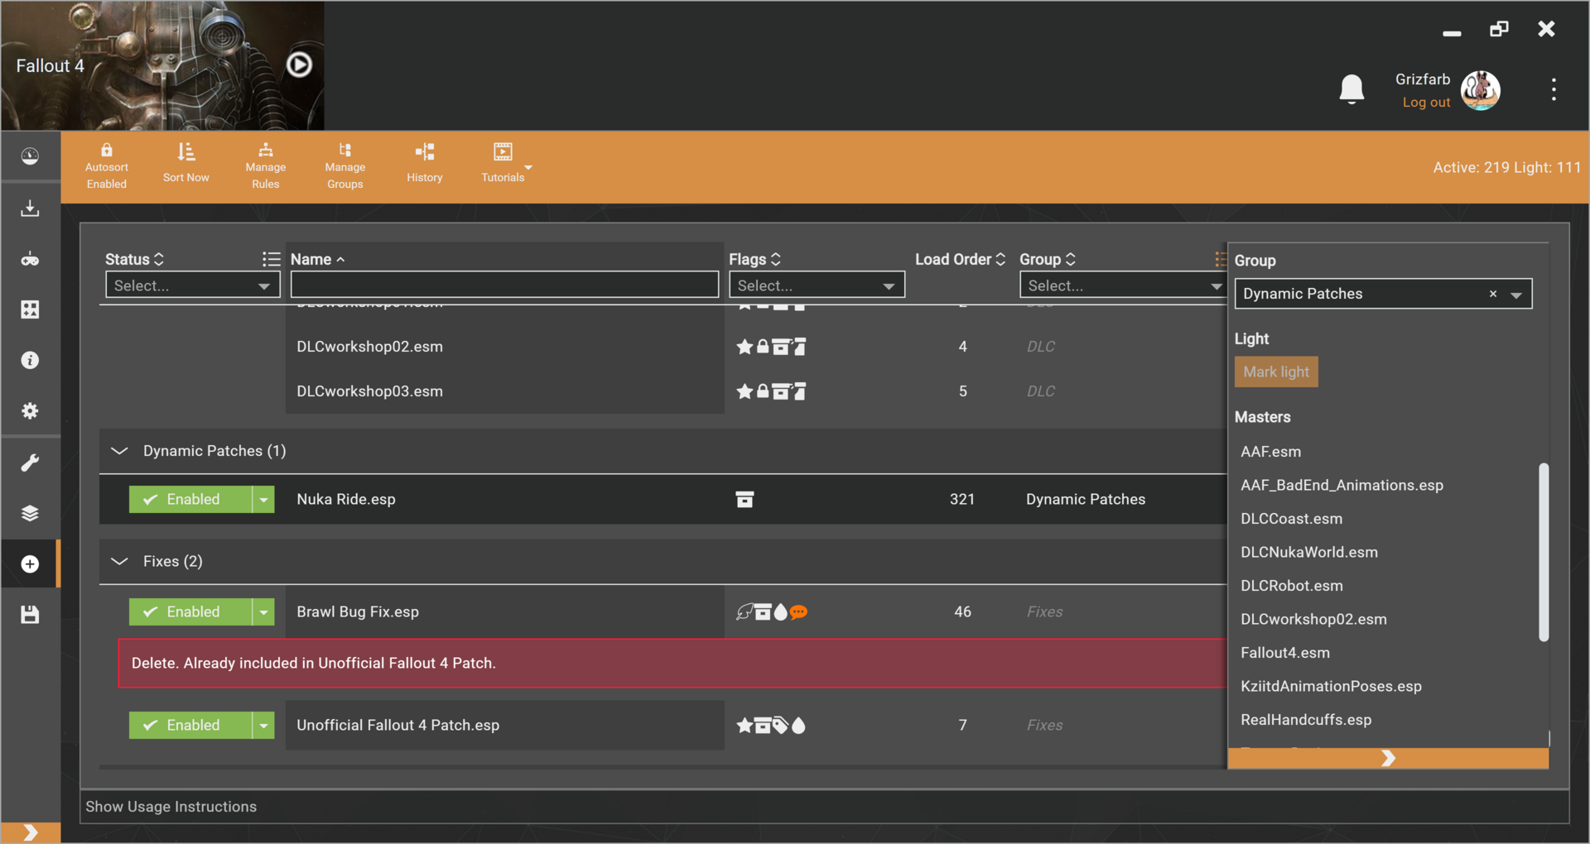The height and width of the screenshot is (844, 1590).
Task: Toggle Enabled for Unofficial Fallout 4 Patch.esp
Action: (x=190, y=725)
